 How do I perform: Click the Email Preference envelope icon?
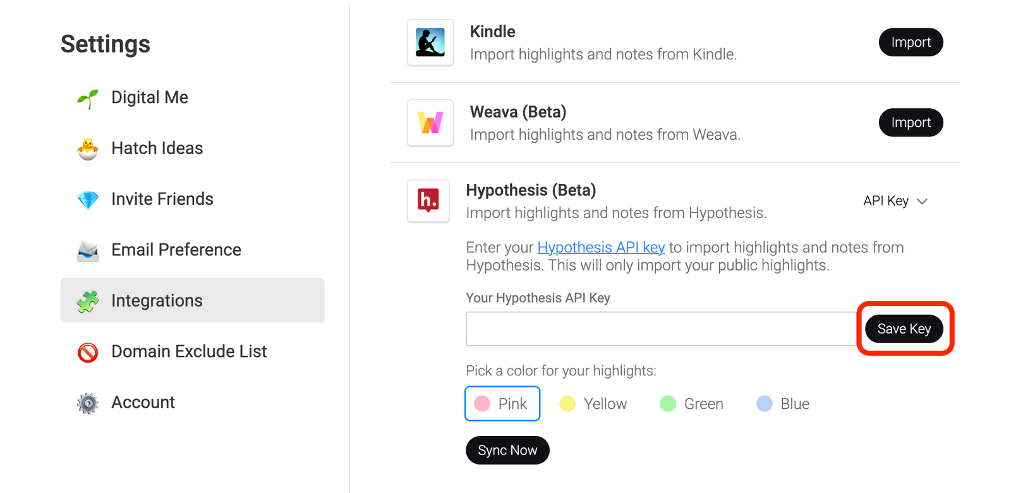click(x=88, y=250)
